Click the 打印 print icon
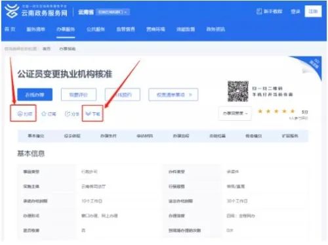 point(20,114)
